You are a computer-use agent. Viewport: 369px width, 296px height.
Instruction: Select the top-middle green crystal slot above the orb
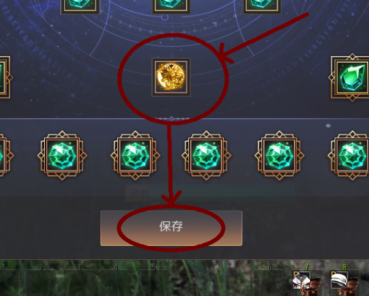coord(171,6)
